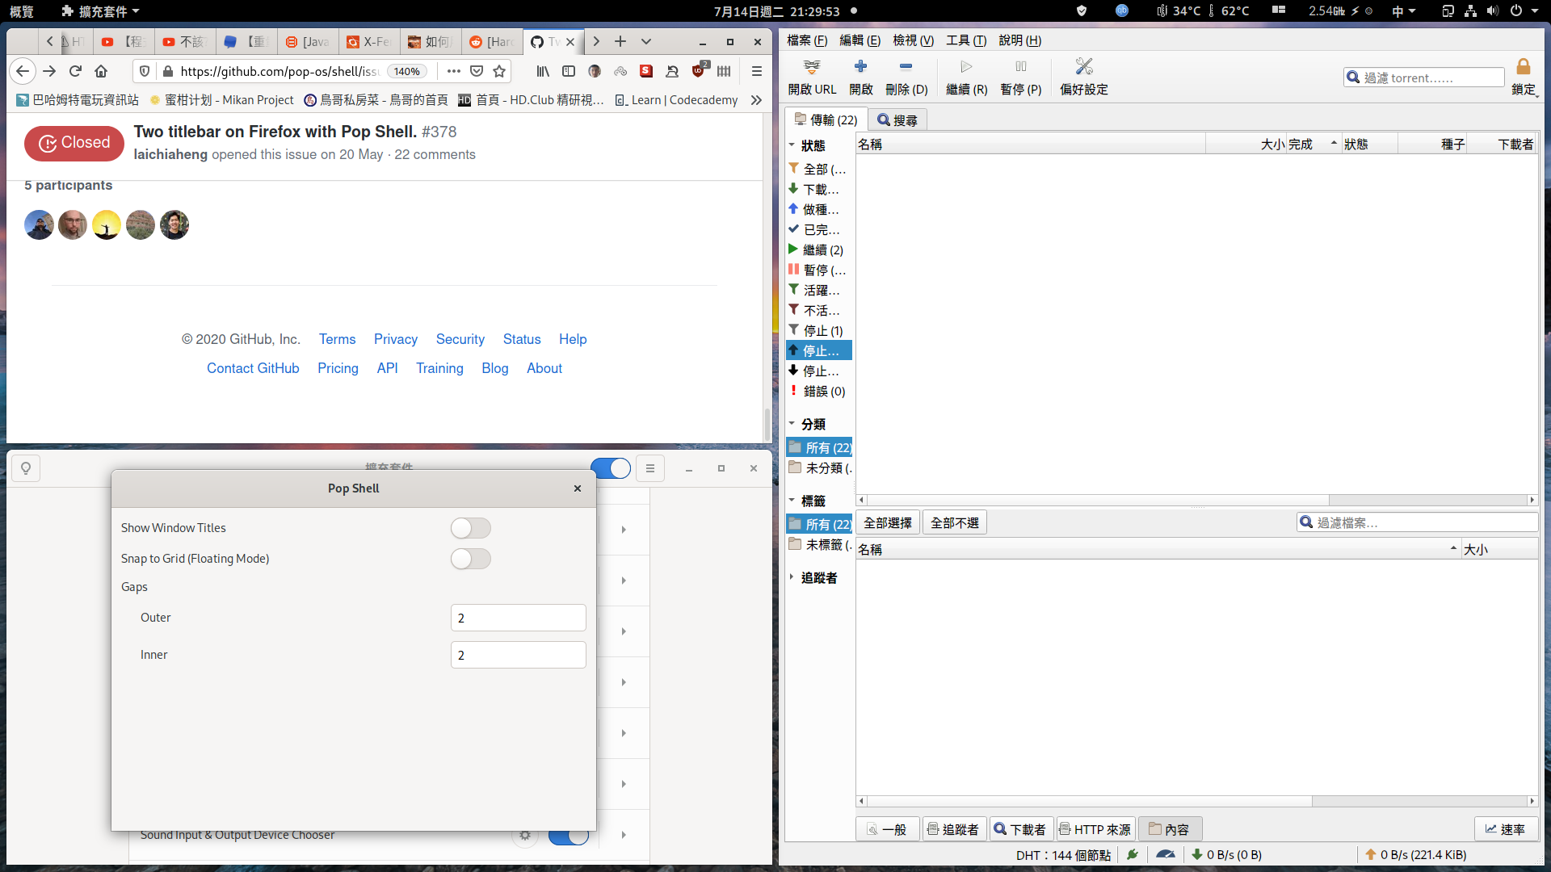The height and width of the screenshot is (872, 1551).
Task: Click Firefox page vertical scrollbar
Action: pyautogui.click(x=767, y=425)
